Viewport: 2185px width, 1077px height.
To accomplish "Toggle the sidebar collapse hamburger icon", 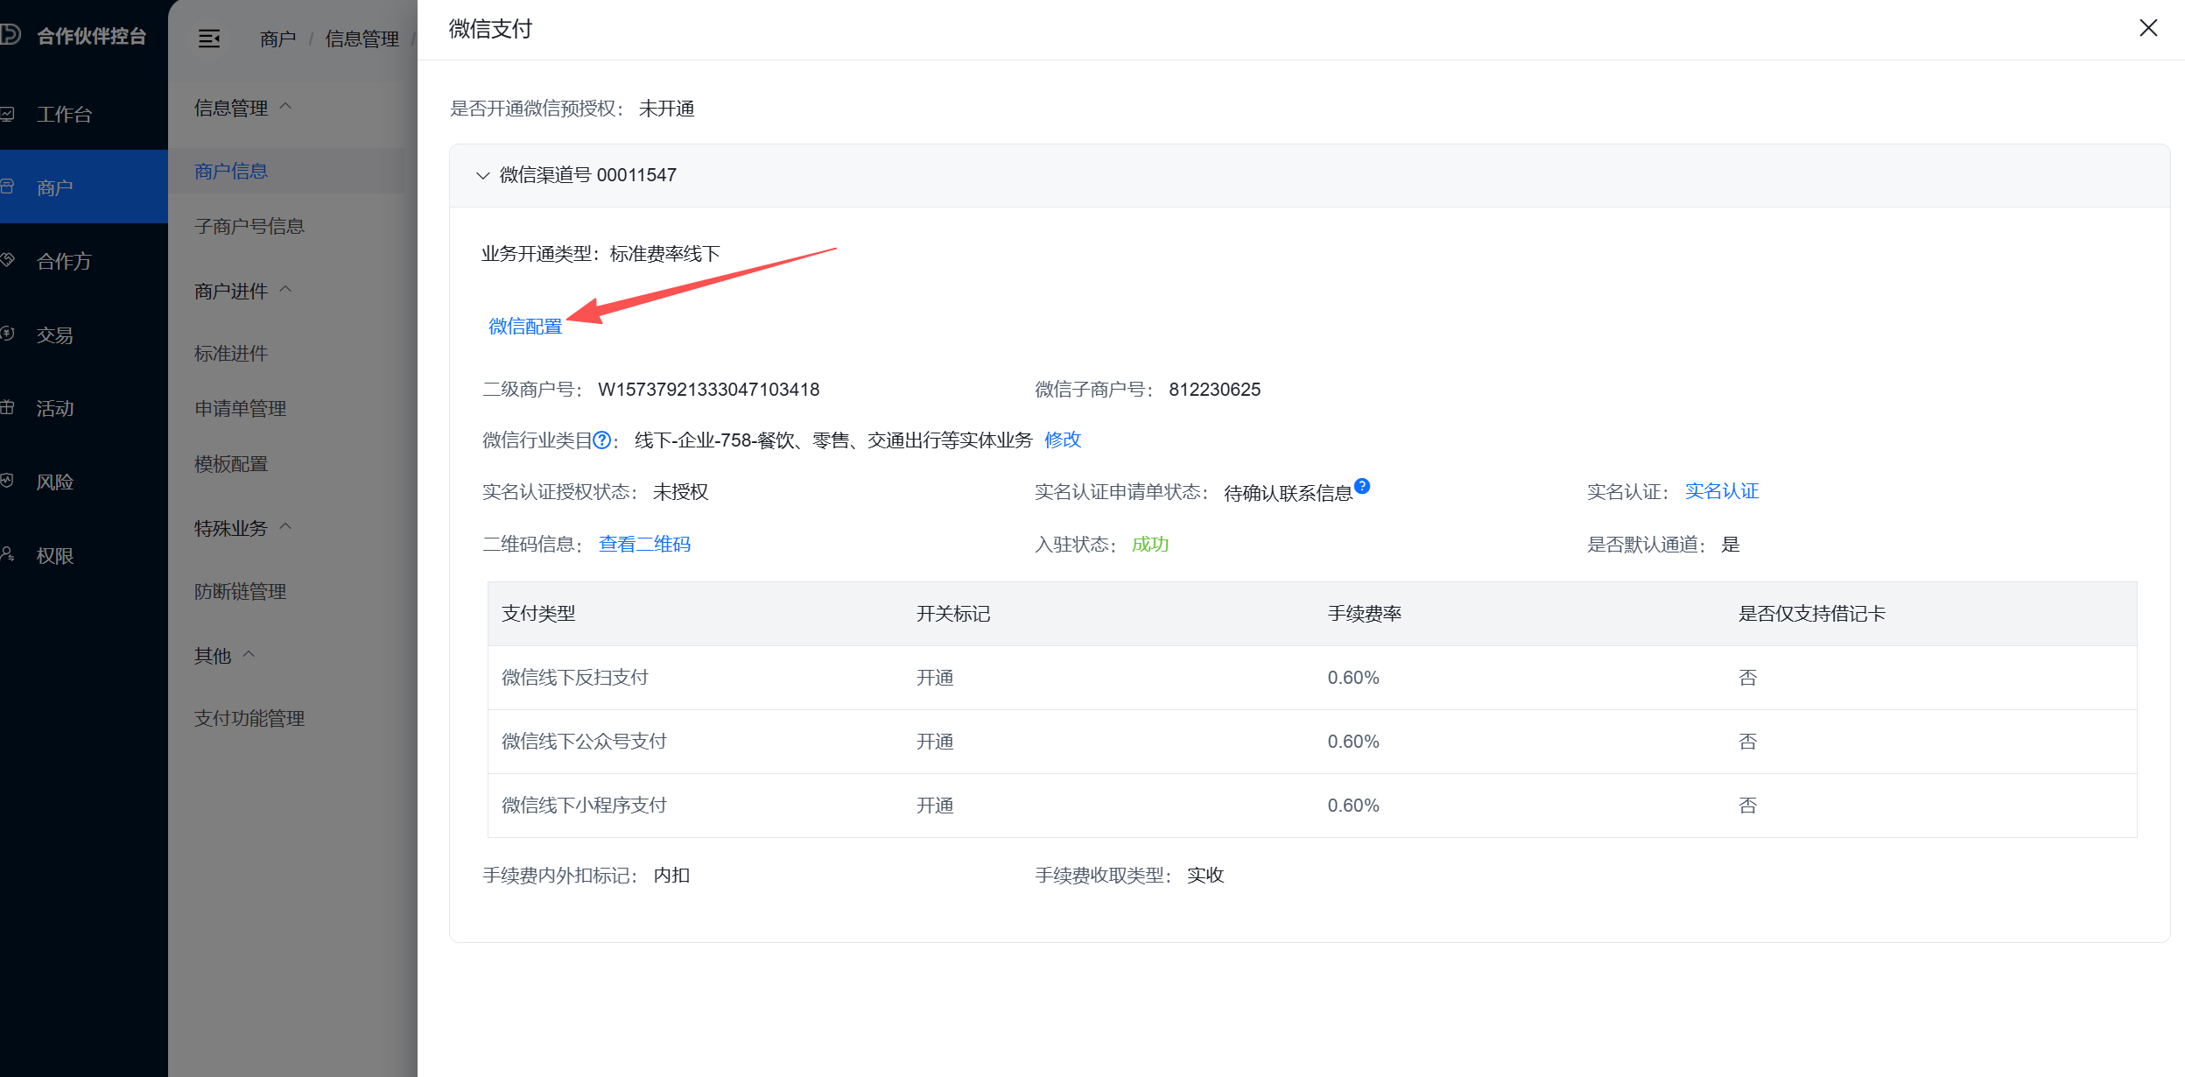I will [209, 39].
